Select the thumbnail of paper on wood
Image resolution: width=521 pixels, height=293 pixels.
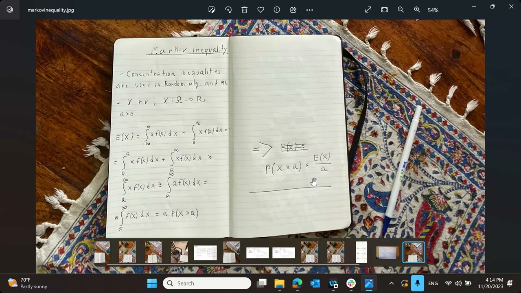coord(387,252)
